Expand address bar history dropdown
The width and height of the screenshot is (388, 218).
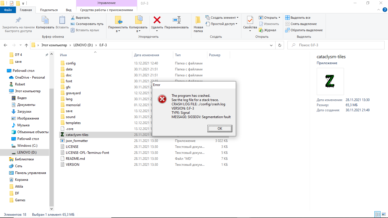tap(272, 45)
